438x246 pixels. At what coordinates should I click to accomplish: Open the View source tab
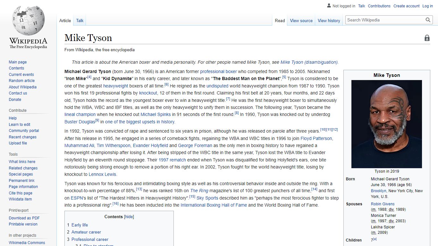301,20
